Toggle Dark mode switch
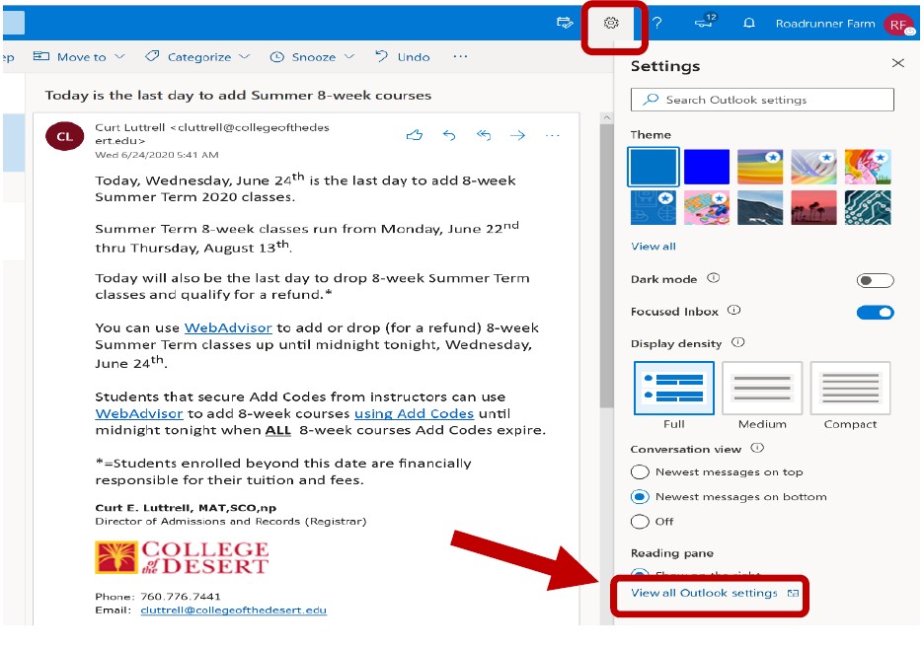The height and width of the screenshot is (648, 924). pyautogui.click(x=875, y=280)
